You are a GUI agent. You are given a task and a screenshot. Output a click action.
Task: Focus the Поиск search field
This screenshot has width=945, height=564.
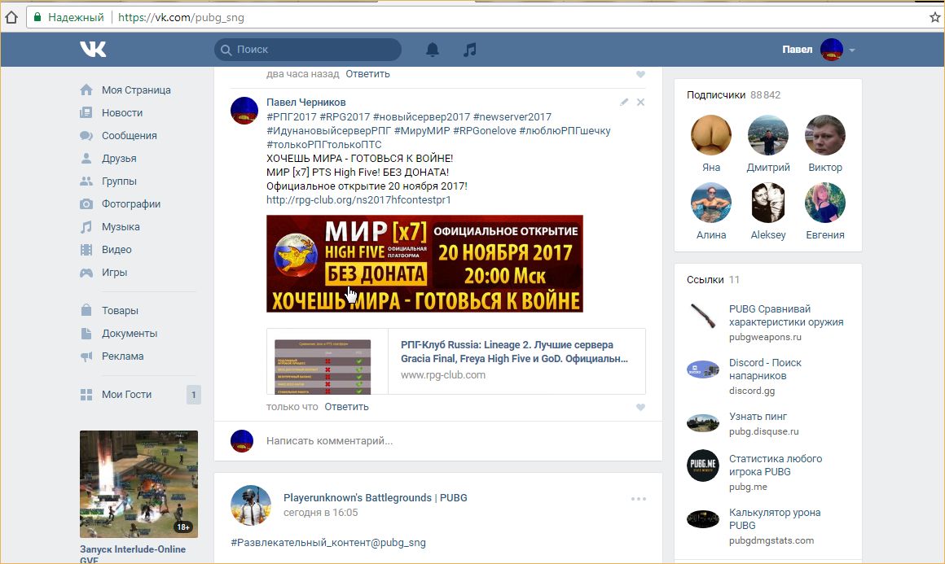pos(308,50)
